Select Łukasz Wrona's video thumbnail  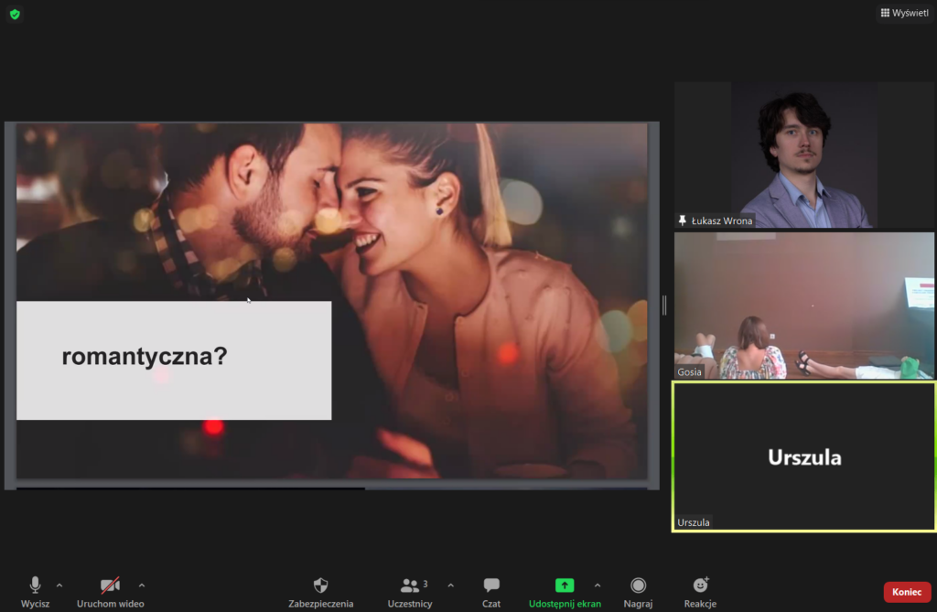(x=804, y=155)
